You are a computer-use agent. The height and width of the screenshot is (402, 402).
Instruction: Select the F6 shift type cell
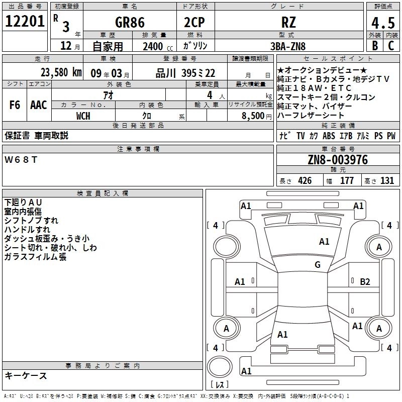(15, 105)
